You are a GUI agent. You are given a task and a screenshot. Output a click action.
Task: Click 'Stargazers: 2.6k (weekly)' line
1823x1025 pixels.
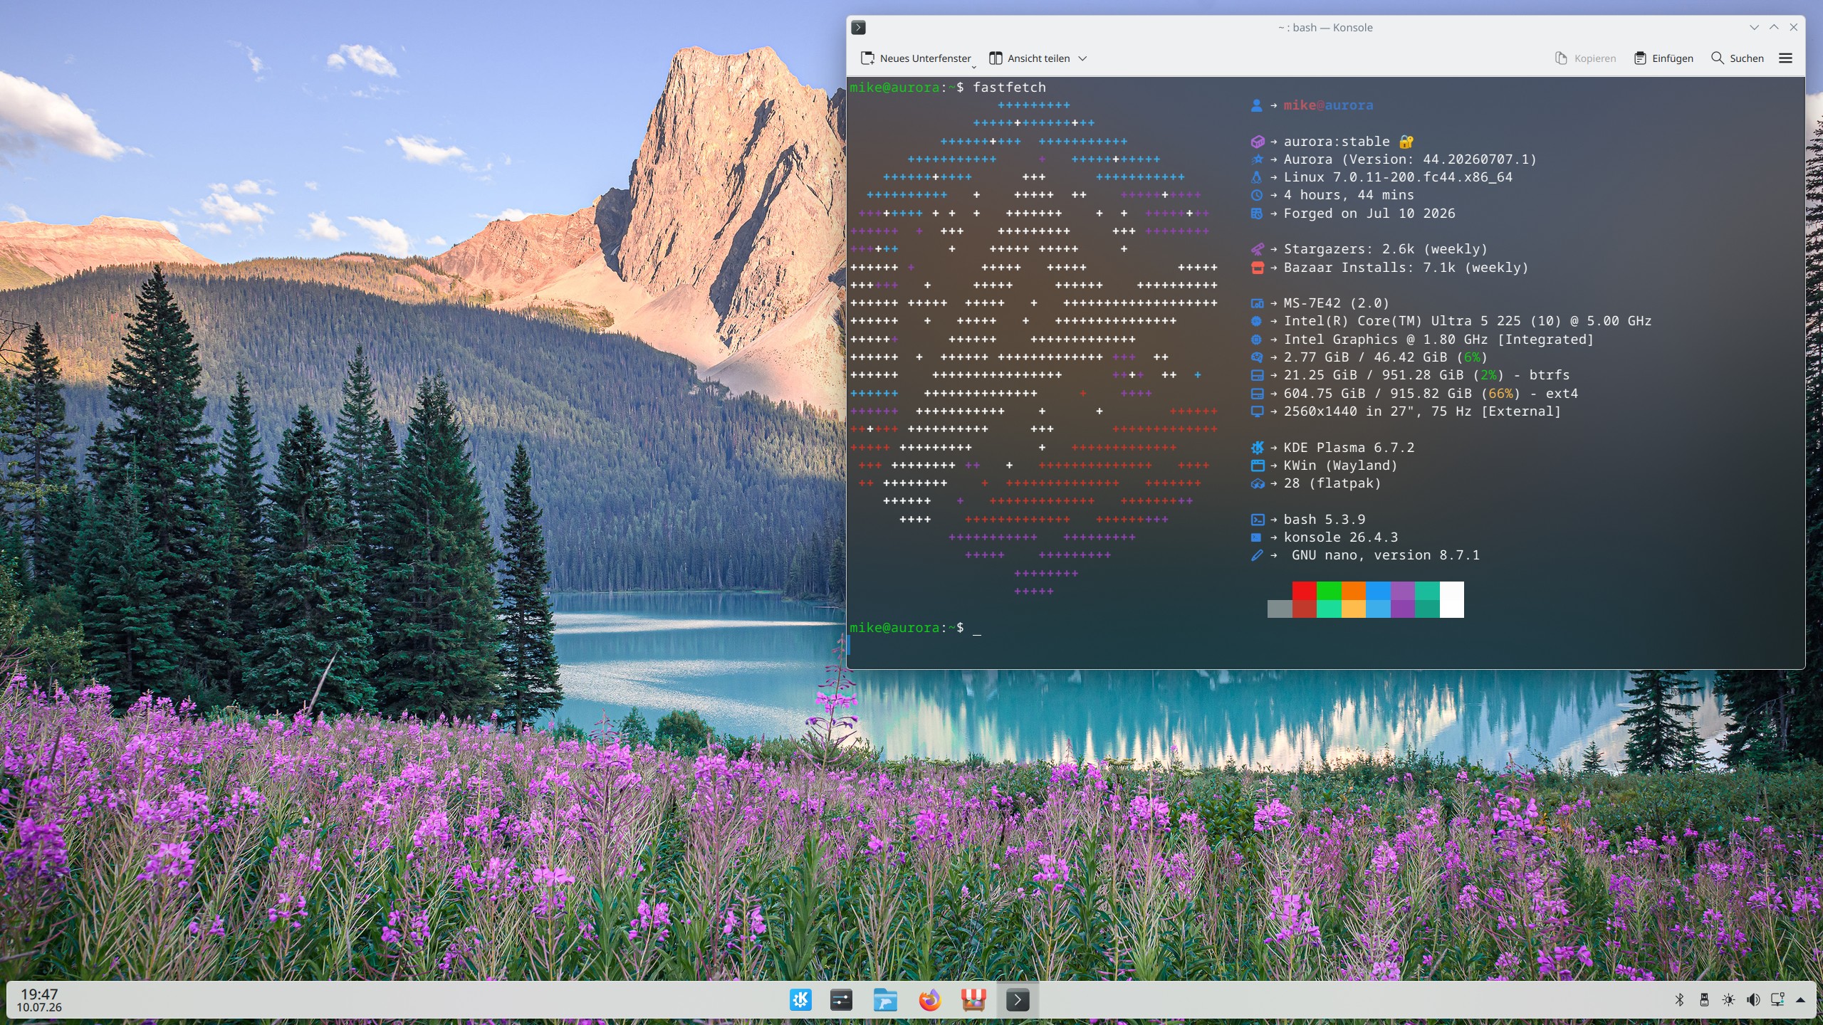point(1386,249)
